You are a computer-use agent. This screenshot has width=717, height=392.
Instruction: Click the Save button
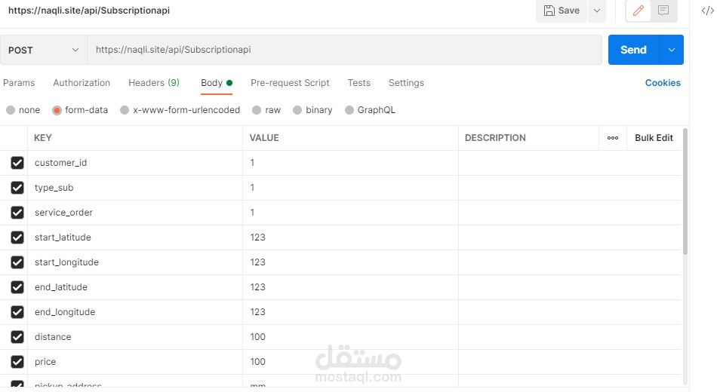tap(562, 11)
